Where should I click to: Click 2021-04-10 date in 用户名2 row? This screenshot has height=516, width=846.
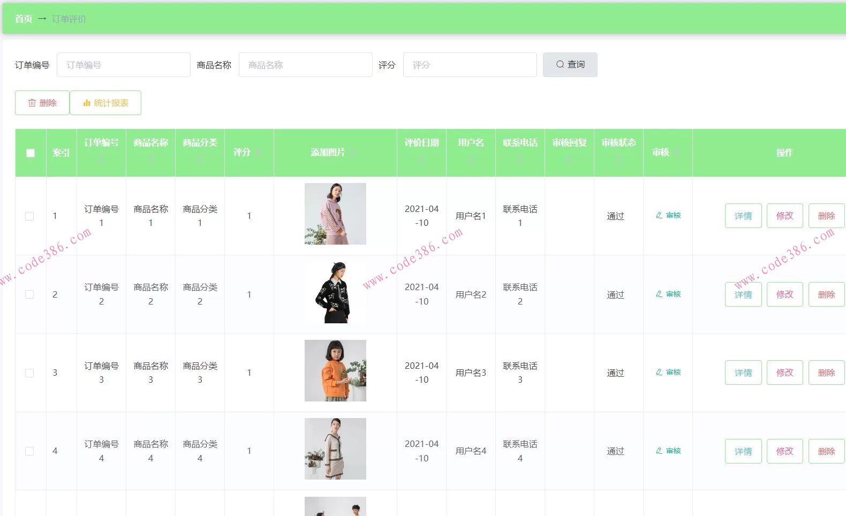[421, 294]
